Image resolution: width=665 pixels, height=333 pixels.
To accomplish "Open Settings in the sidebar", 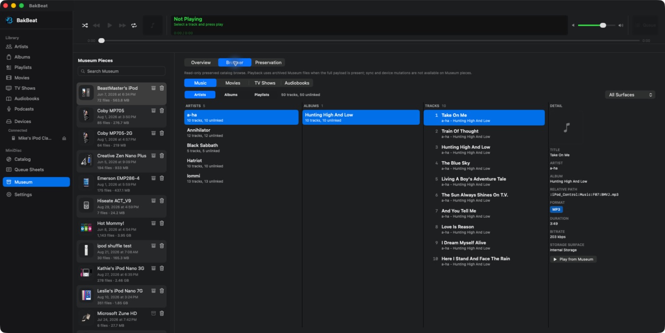I will click(36, 195).
